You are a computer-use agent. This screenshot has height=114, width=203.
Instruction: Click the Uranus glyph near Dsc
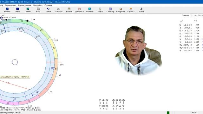[52, 68]
